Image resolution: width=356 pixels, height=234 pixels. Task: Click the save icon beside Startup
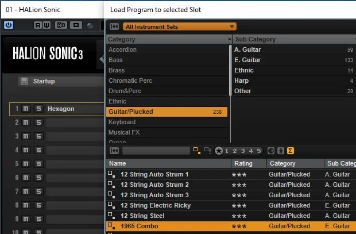(x=24, y=81)
